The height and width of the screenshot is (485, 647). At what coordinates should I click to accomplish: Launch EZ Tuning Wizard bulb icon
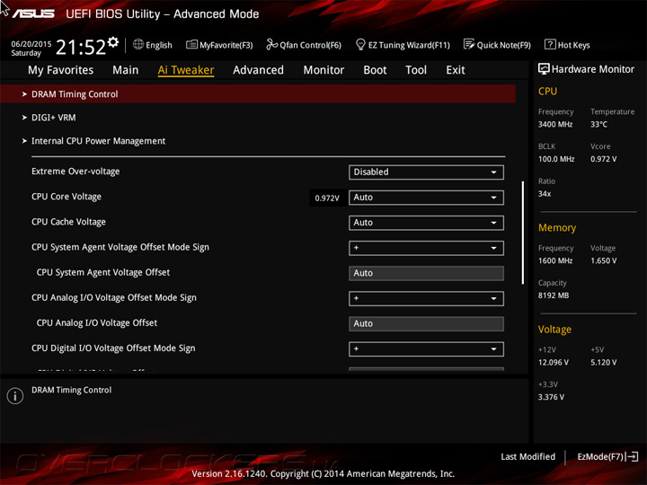pos(360,44)
